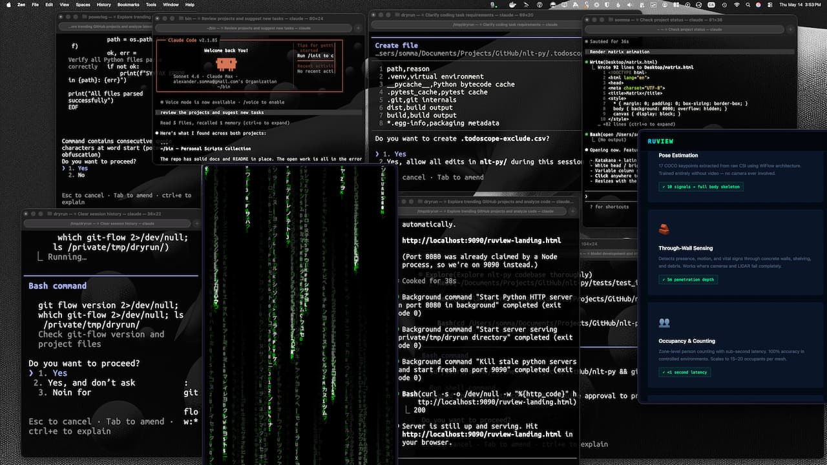This screenshot has height=465, width=827.
Task: Click the RUVIEW logo in the browser page
Action: point(660,141)
